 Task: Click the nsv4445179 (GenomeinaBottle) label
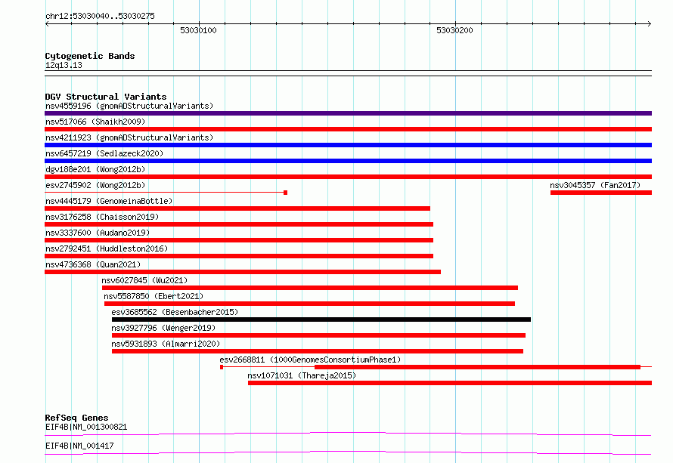click(109, 201)
